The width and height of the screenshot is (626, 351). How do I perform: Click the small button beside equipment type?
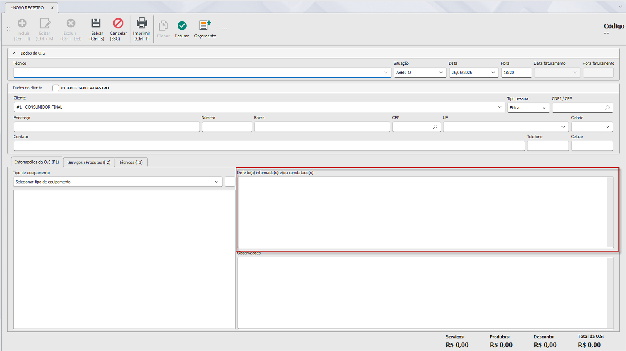click(x=230, y=182)
